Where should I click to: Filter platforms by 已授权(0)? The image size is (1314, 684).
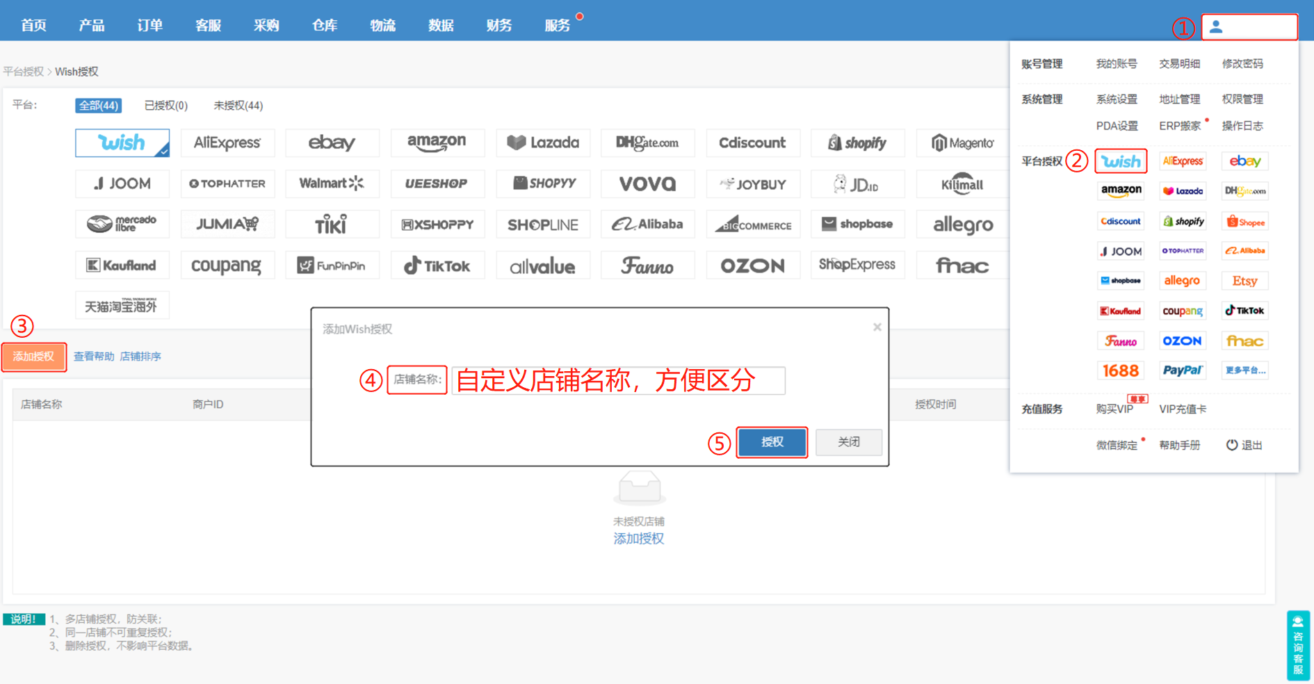coord(166,106)
